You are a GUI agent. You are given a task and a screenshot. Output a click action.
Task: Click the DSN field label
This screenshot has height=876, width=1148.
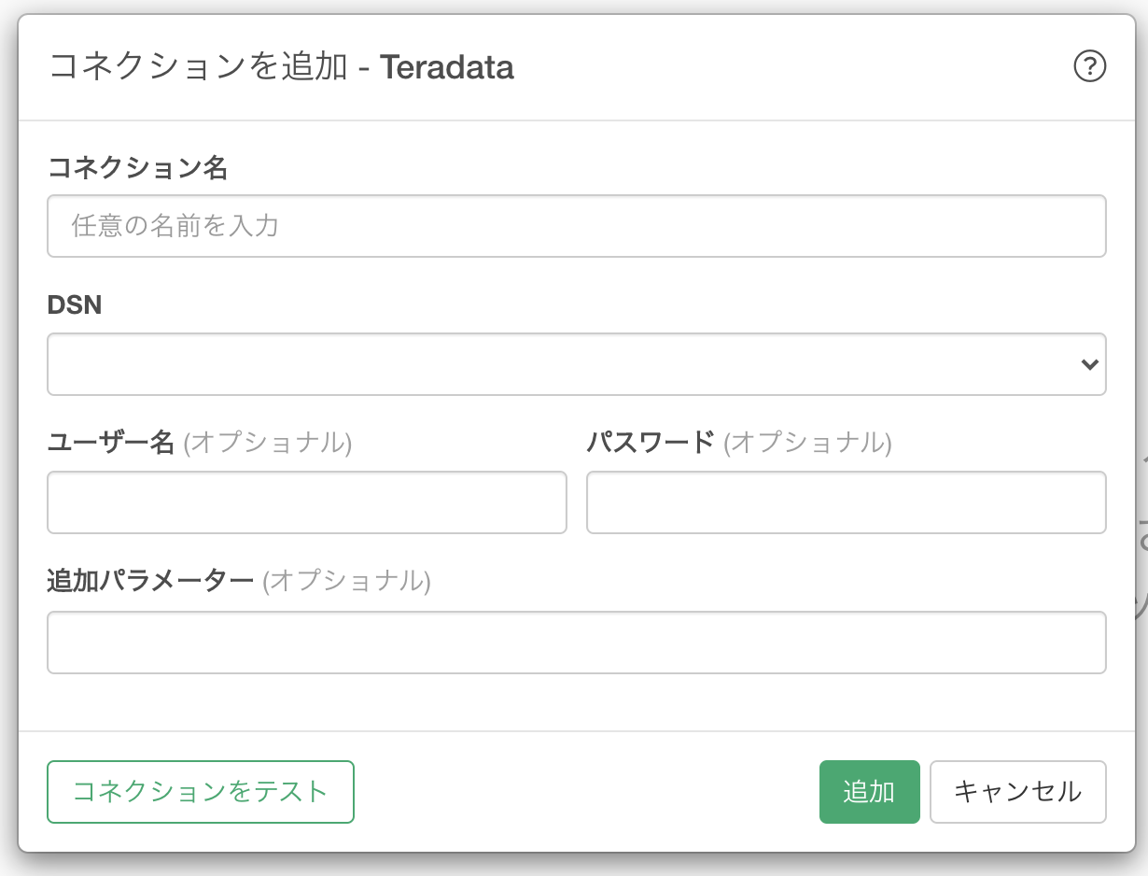pyautogui.click(x=75, y=305)
